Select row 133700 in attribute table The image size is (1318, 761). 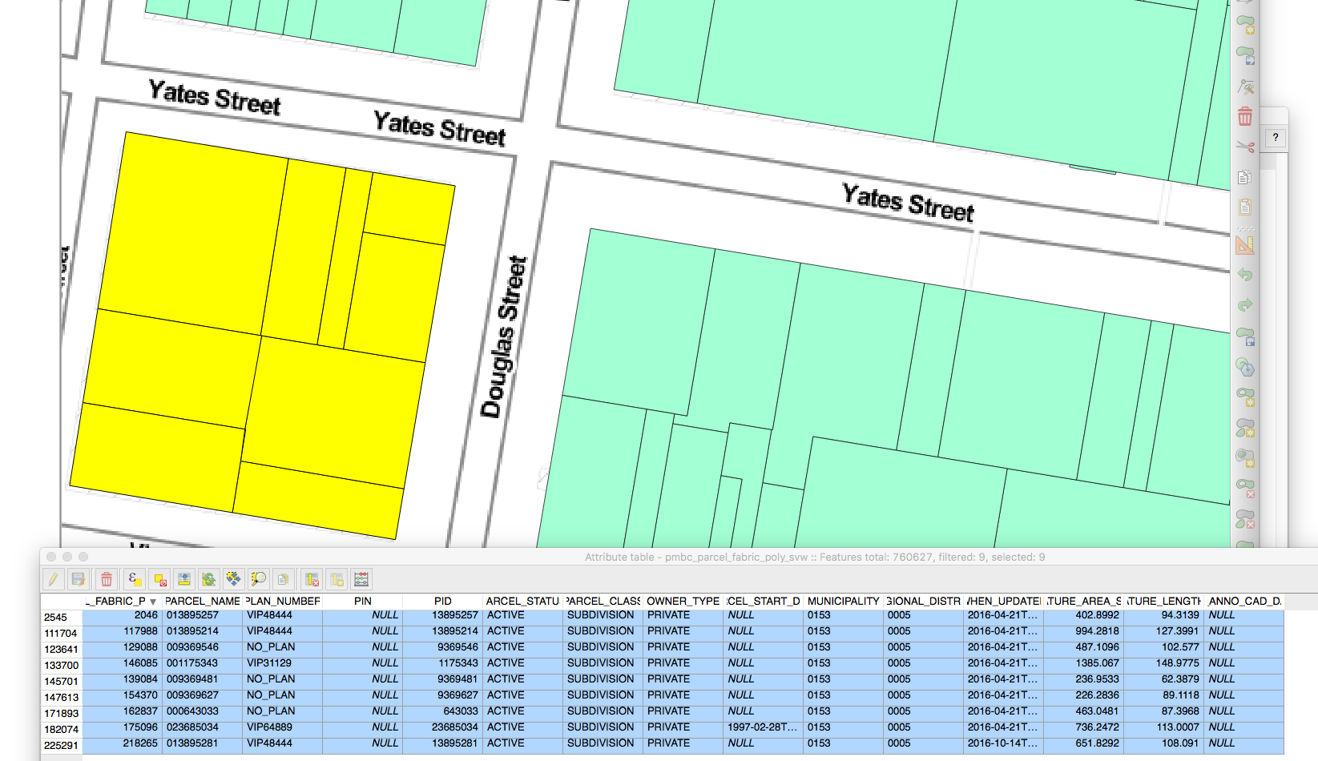point(61,665)
